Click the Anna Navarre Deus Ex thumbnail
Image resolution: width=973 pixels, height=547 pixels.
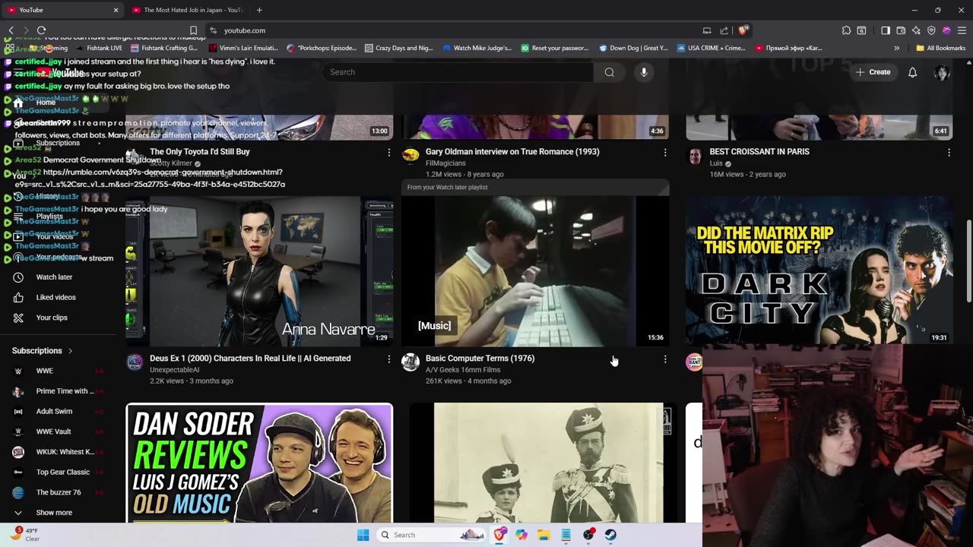[259, 271]
